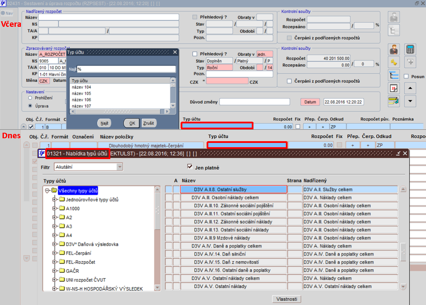
Task: Click the Typy účtů tree scrollbar down arrow
Action: pos(157,288)
